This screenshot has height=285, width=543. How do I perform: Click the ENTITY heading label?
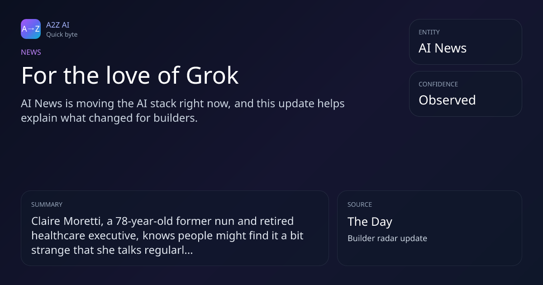[x=429, y=32]
